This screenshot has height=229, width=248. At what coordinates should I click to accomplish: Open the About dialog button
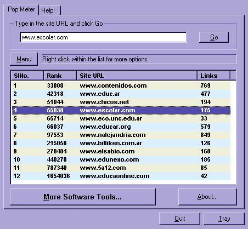click(207, 197)
